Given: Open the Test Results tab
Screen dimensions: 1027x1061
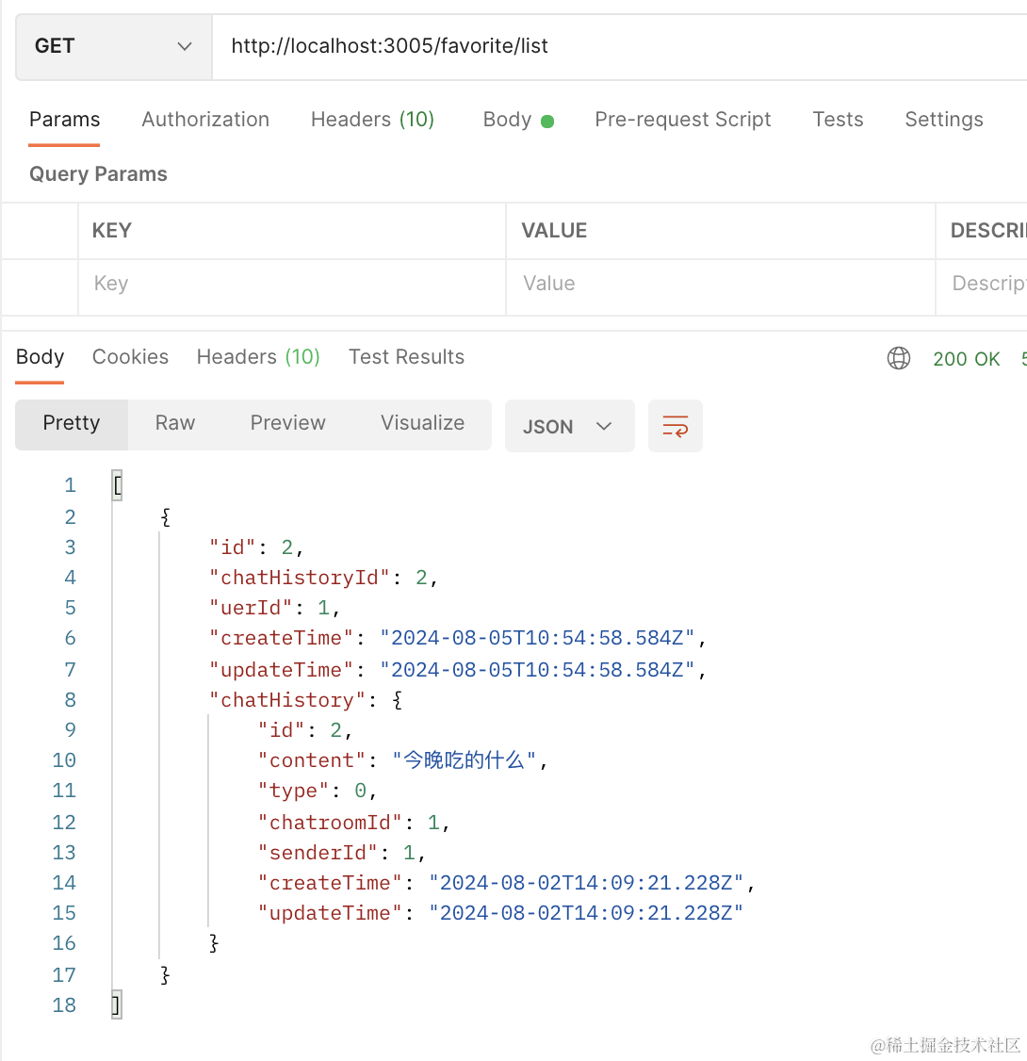Looking at the screenshot, I should click(x=406, y=357).
